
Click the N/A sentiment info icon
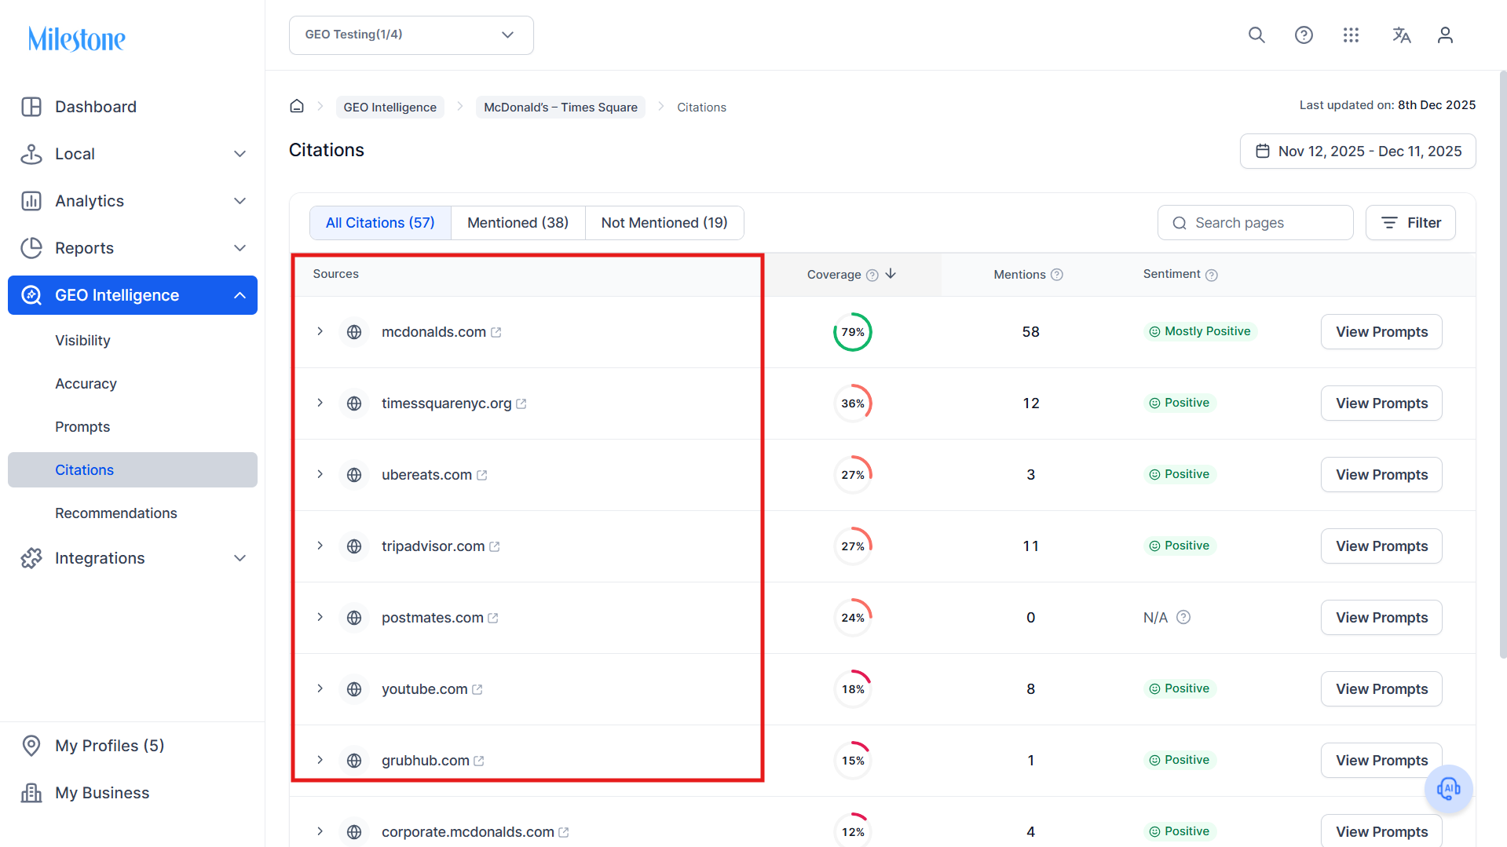[1183, 618]
